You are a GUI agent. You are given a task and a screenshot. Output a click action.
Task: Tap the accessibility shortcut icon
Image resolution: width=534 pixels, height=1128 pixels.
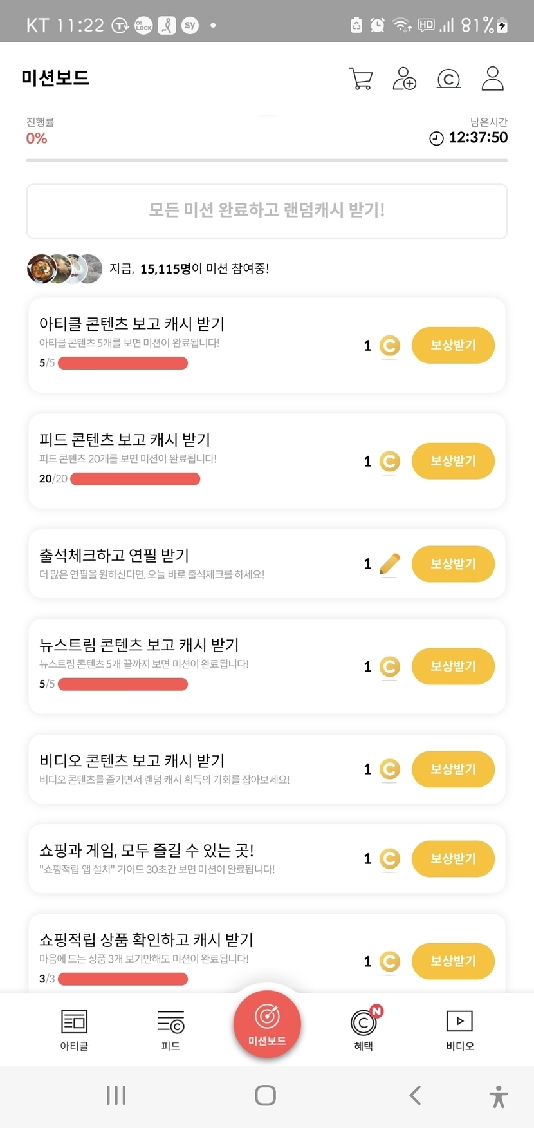point(498,1096)
